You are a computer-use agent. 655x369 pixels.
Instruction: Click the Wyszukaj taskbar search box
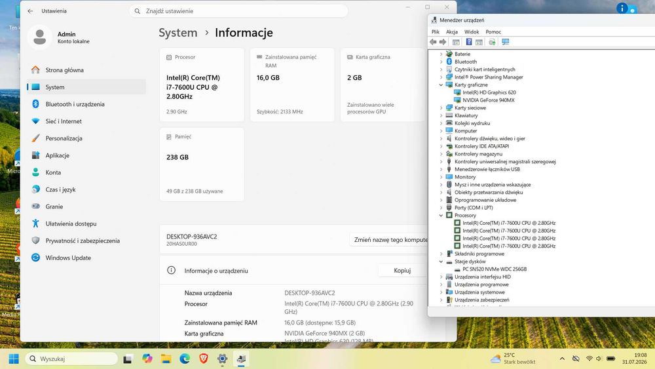[72, 359]
